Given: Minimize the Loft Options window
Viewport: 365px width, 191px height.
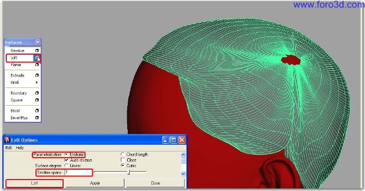Looking at the screenshot, I should [x=165, y=140].
